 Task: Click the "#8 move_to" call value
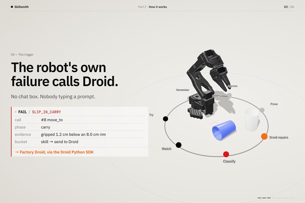click(x=52, y=120)
